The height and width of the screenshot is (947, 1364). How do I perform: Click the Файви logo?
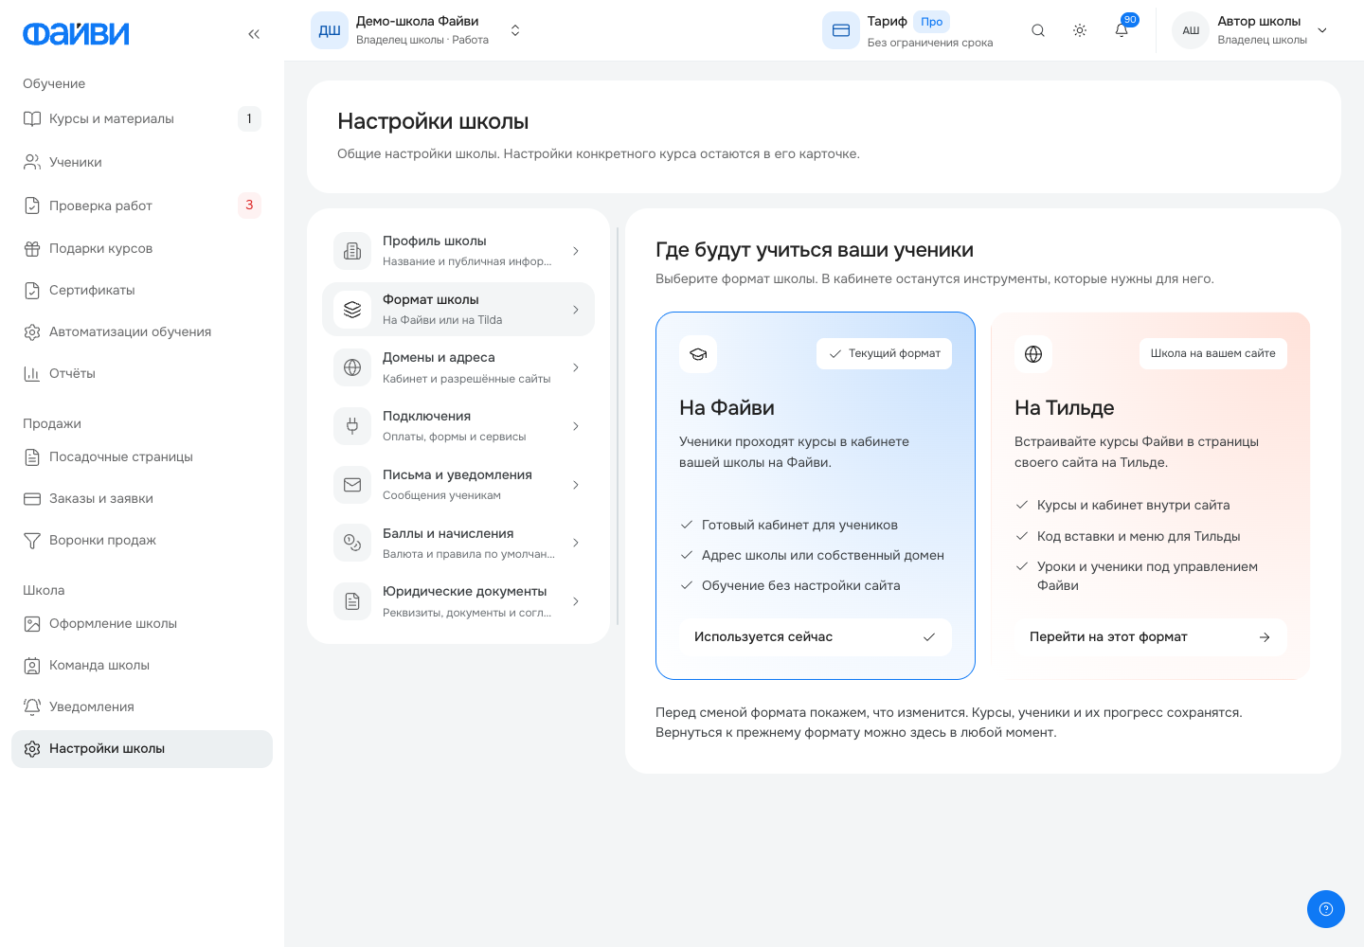[x=76, y=34]
